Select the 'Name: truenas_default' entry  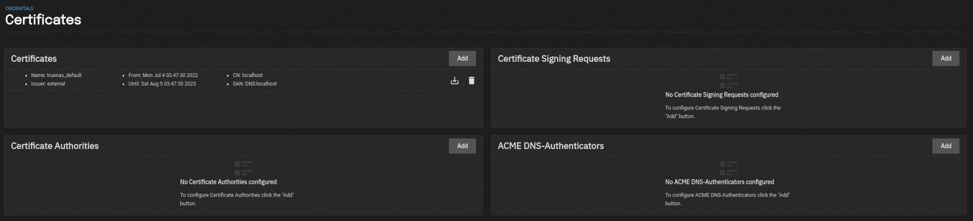(56, 75)
